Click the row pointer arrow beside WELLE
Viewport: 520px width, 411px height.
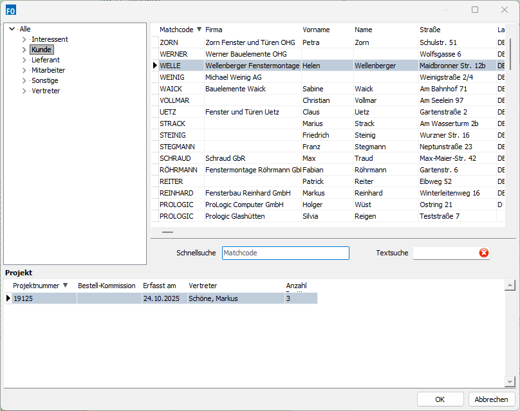point(154,65)
